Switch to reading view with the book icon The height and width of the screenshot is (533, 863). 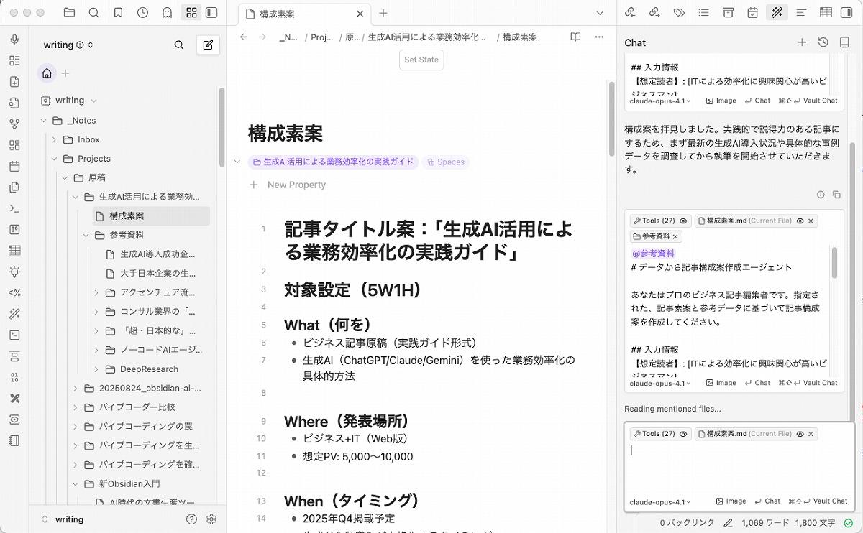[x=575, y=37]
